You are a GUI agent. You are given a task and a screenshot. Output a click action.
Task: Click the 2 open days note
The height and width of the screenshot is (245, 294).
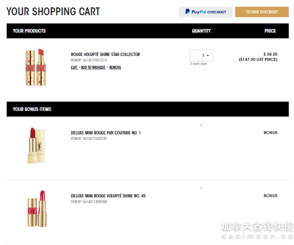pos(198,64)
